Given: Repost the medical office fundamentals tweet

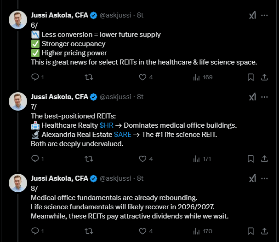Looking at the screenshot, I should 90,231.
